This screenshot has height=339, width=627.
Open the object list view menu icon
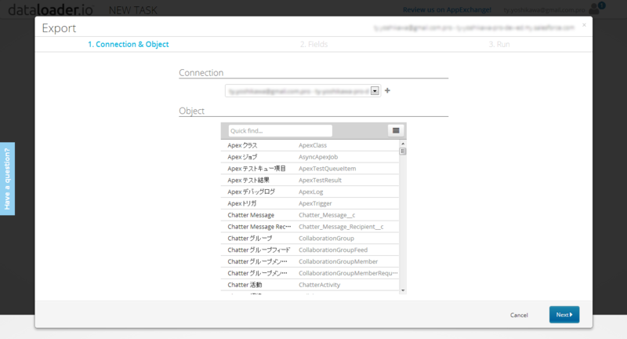point(396,130)
